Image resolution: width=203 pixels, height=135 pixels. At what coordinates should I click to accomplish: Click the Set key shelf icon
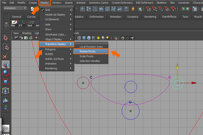click(x=30, y=24)
